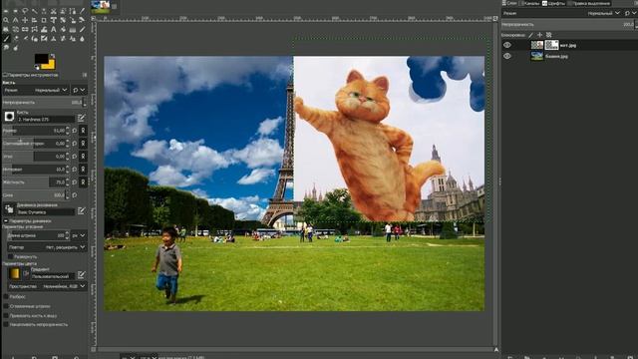Select the Scissors Select tool
The image size is (638, 359).
point(53,11)
